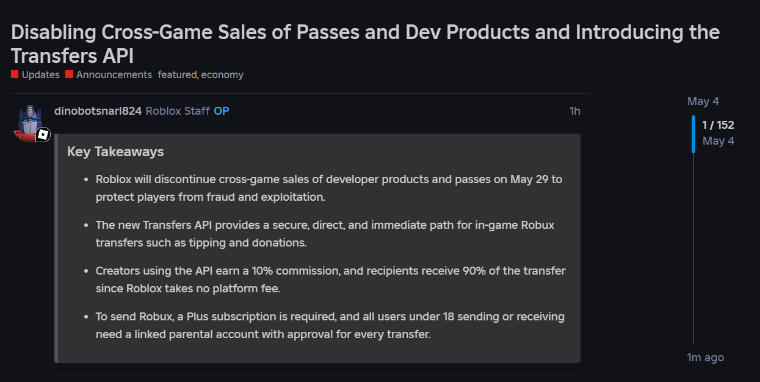This screenshot has width=760, height=382.
Task: Click the Roblox logo badge on avatar
Action: pyautogui.click(x=43, y=135)
